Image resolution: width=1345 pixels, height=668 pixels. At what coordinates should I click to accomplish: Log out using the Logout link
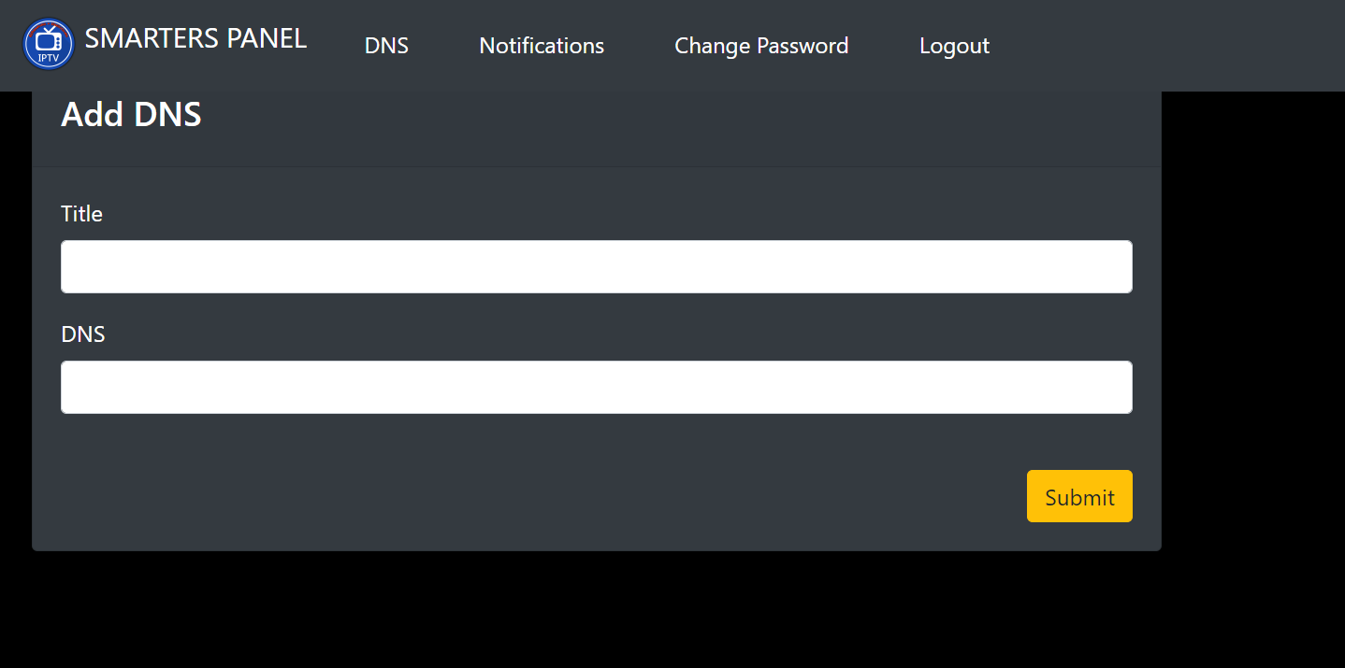click(954, 46)
